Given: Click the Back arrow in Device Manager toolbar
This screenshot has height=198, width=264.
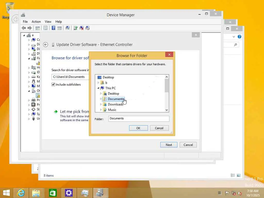Looking at the screenshot, I should [24, 28].
